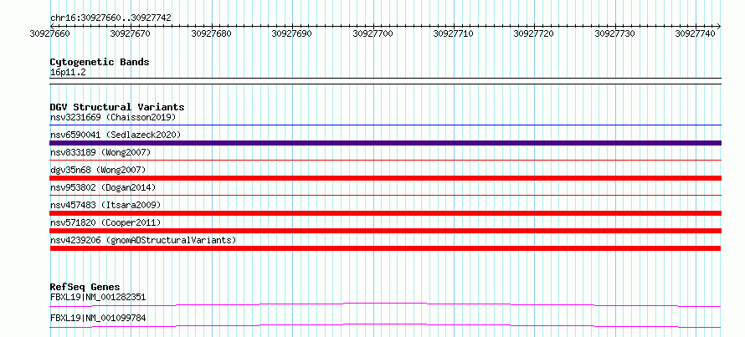Open FBXL19|NM_001099784 gene label
This screenshot has width=745, height=337.
[x=98, y=318]
